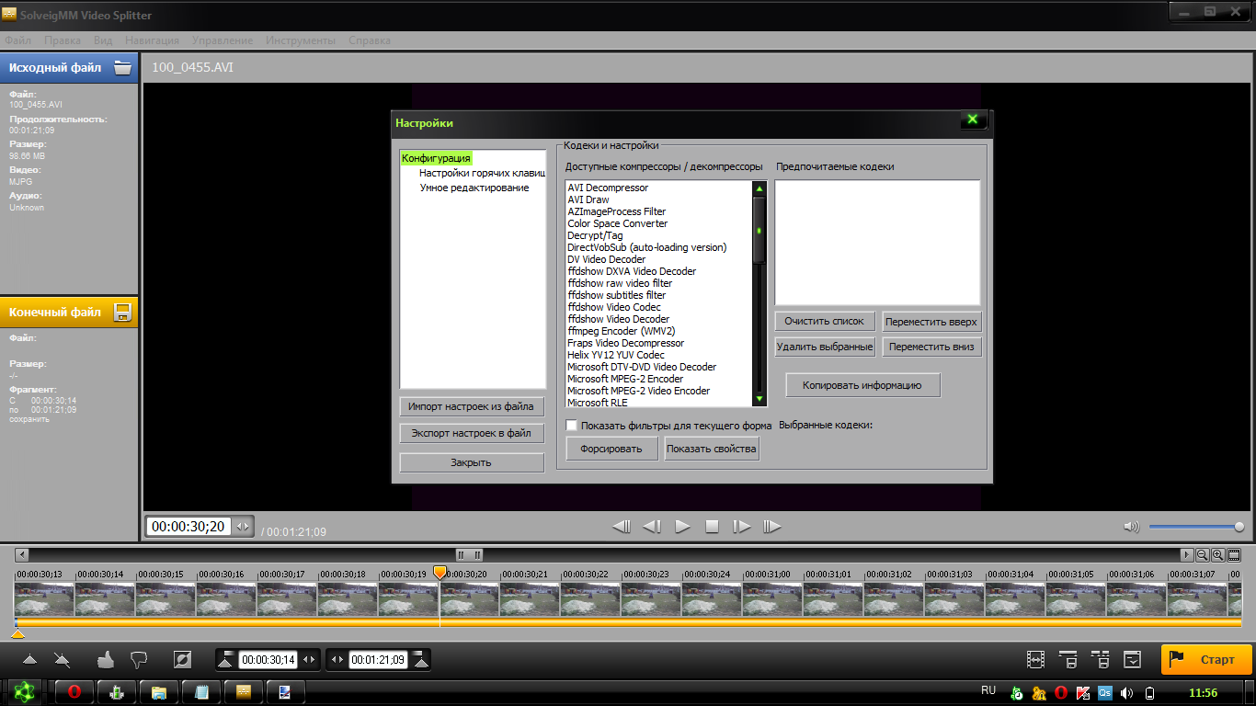Click the 00:01:21;09 stepper arrows
The width and height of the screenshot is (1256, 706).
[x=337, y=660]
